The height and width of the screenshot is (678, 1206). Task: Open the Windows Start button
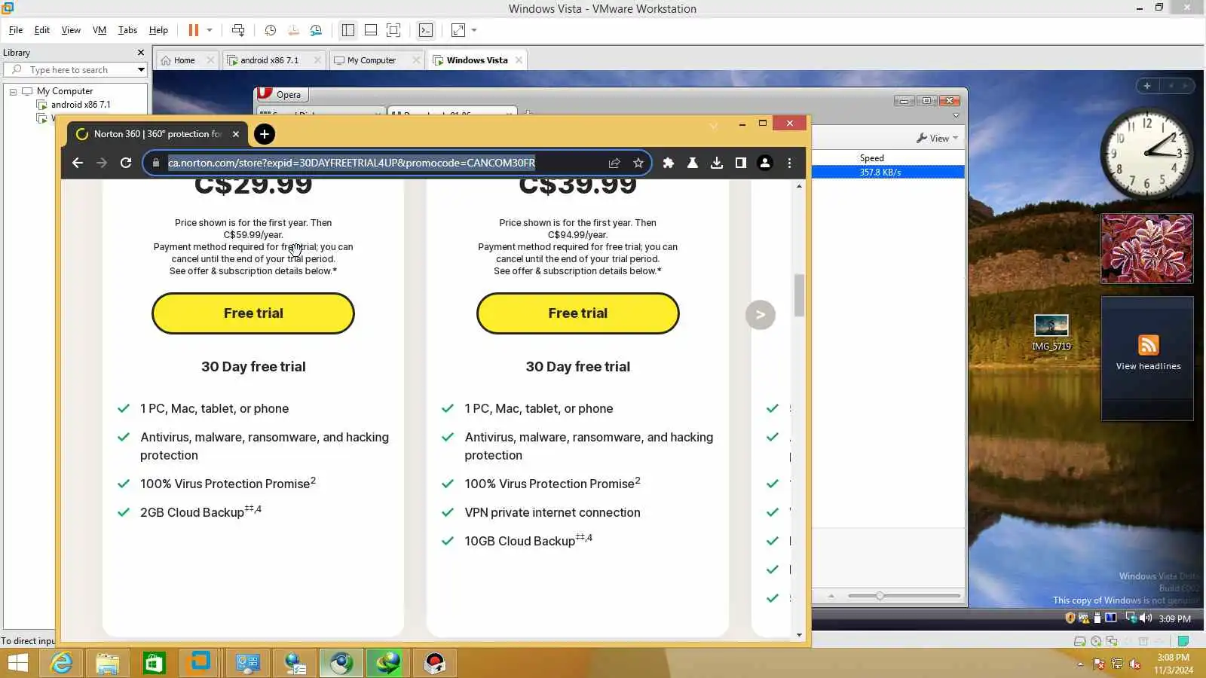(x=17, y=663)
